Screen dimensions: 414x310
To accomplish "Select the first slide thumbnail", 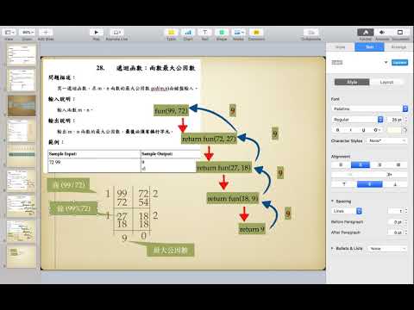I will coord(22,54).
